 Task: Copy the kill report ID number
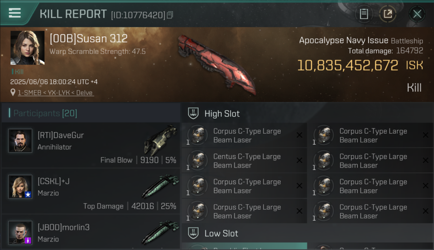[170, 15]
